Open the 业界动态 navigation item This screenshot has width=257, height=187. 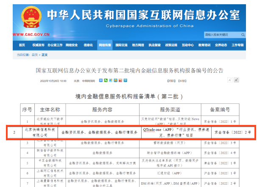(221, 45)
